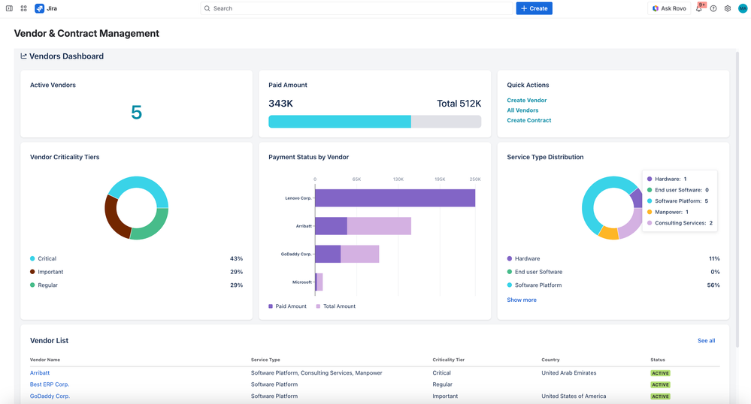Click See all in Vendor List
This screenshot has width=751, height=404.
(706, 341)
